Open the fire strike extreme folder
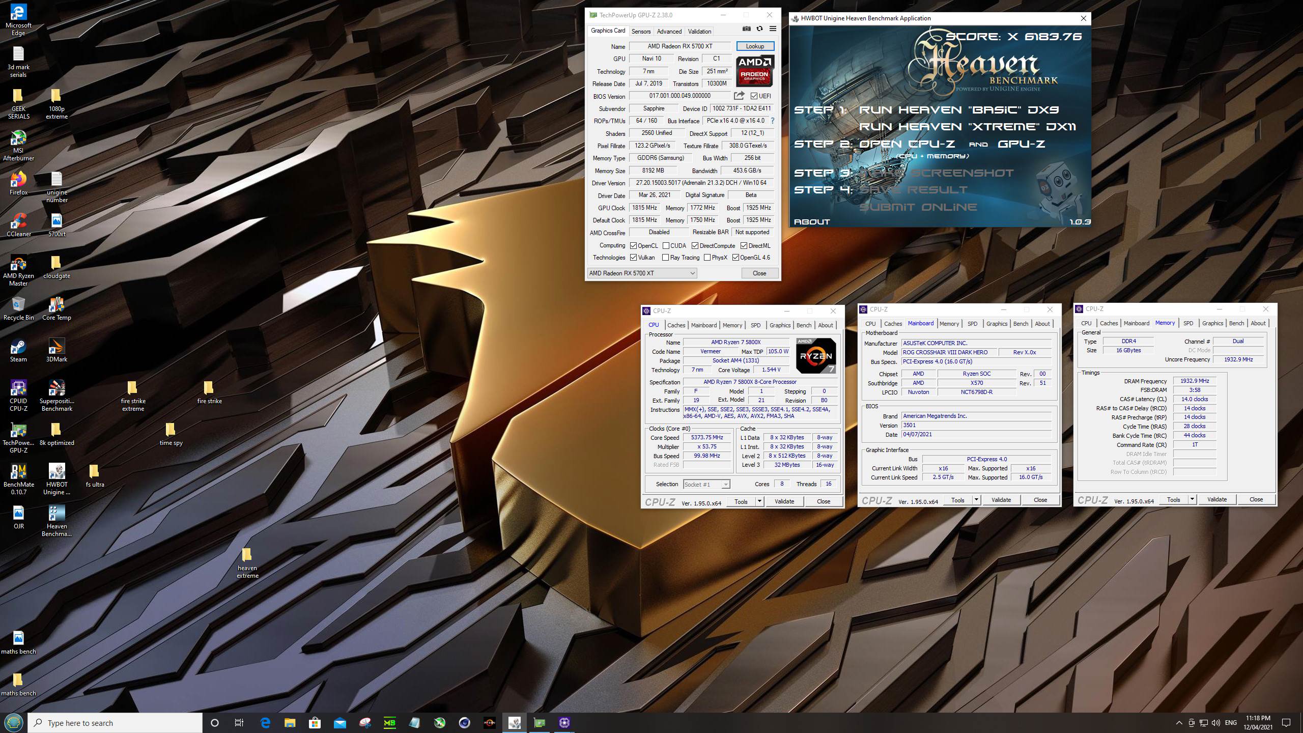Viewport: 1303px width, 733px height. (133, 396)
